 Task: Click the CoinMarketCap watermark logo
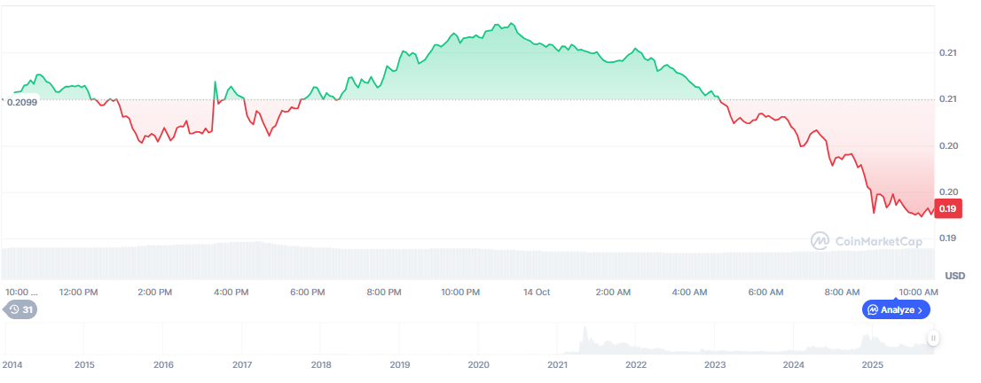[866, 240]
